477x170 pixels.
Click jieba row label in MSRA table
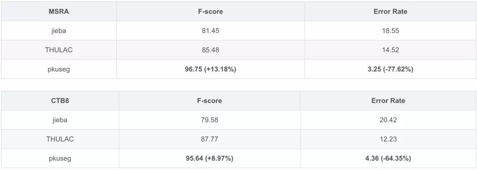pos(59,31)
